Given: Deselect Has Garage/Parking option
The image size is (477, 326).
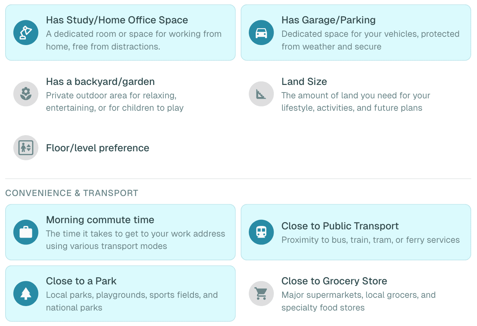Looking at the screenshot, I should point(356,33).
